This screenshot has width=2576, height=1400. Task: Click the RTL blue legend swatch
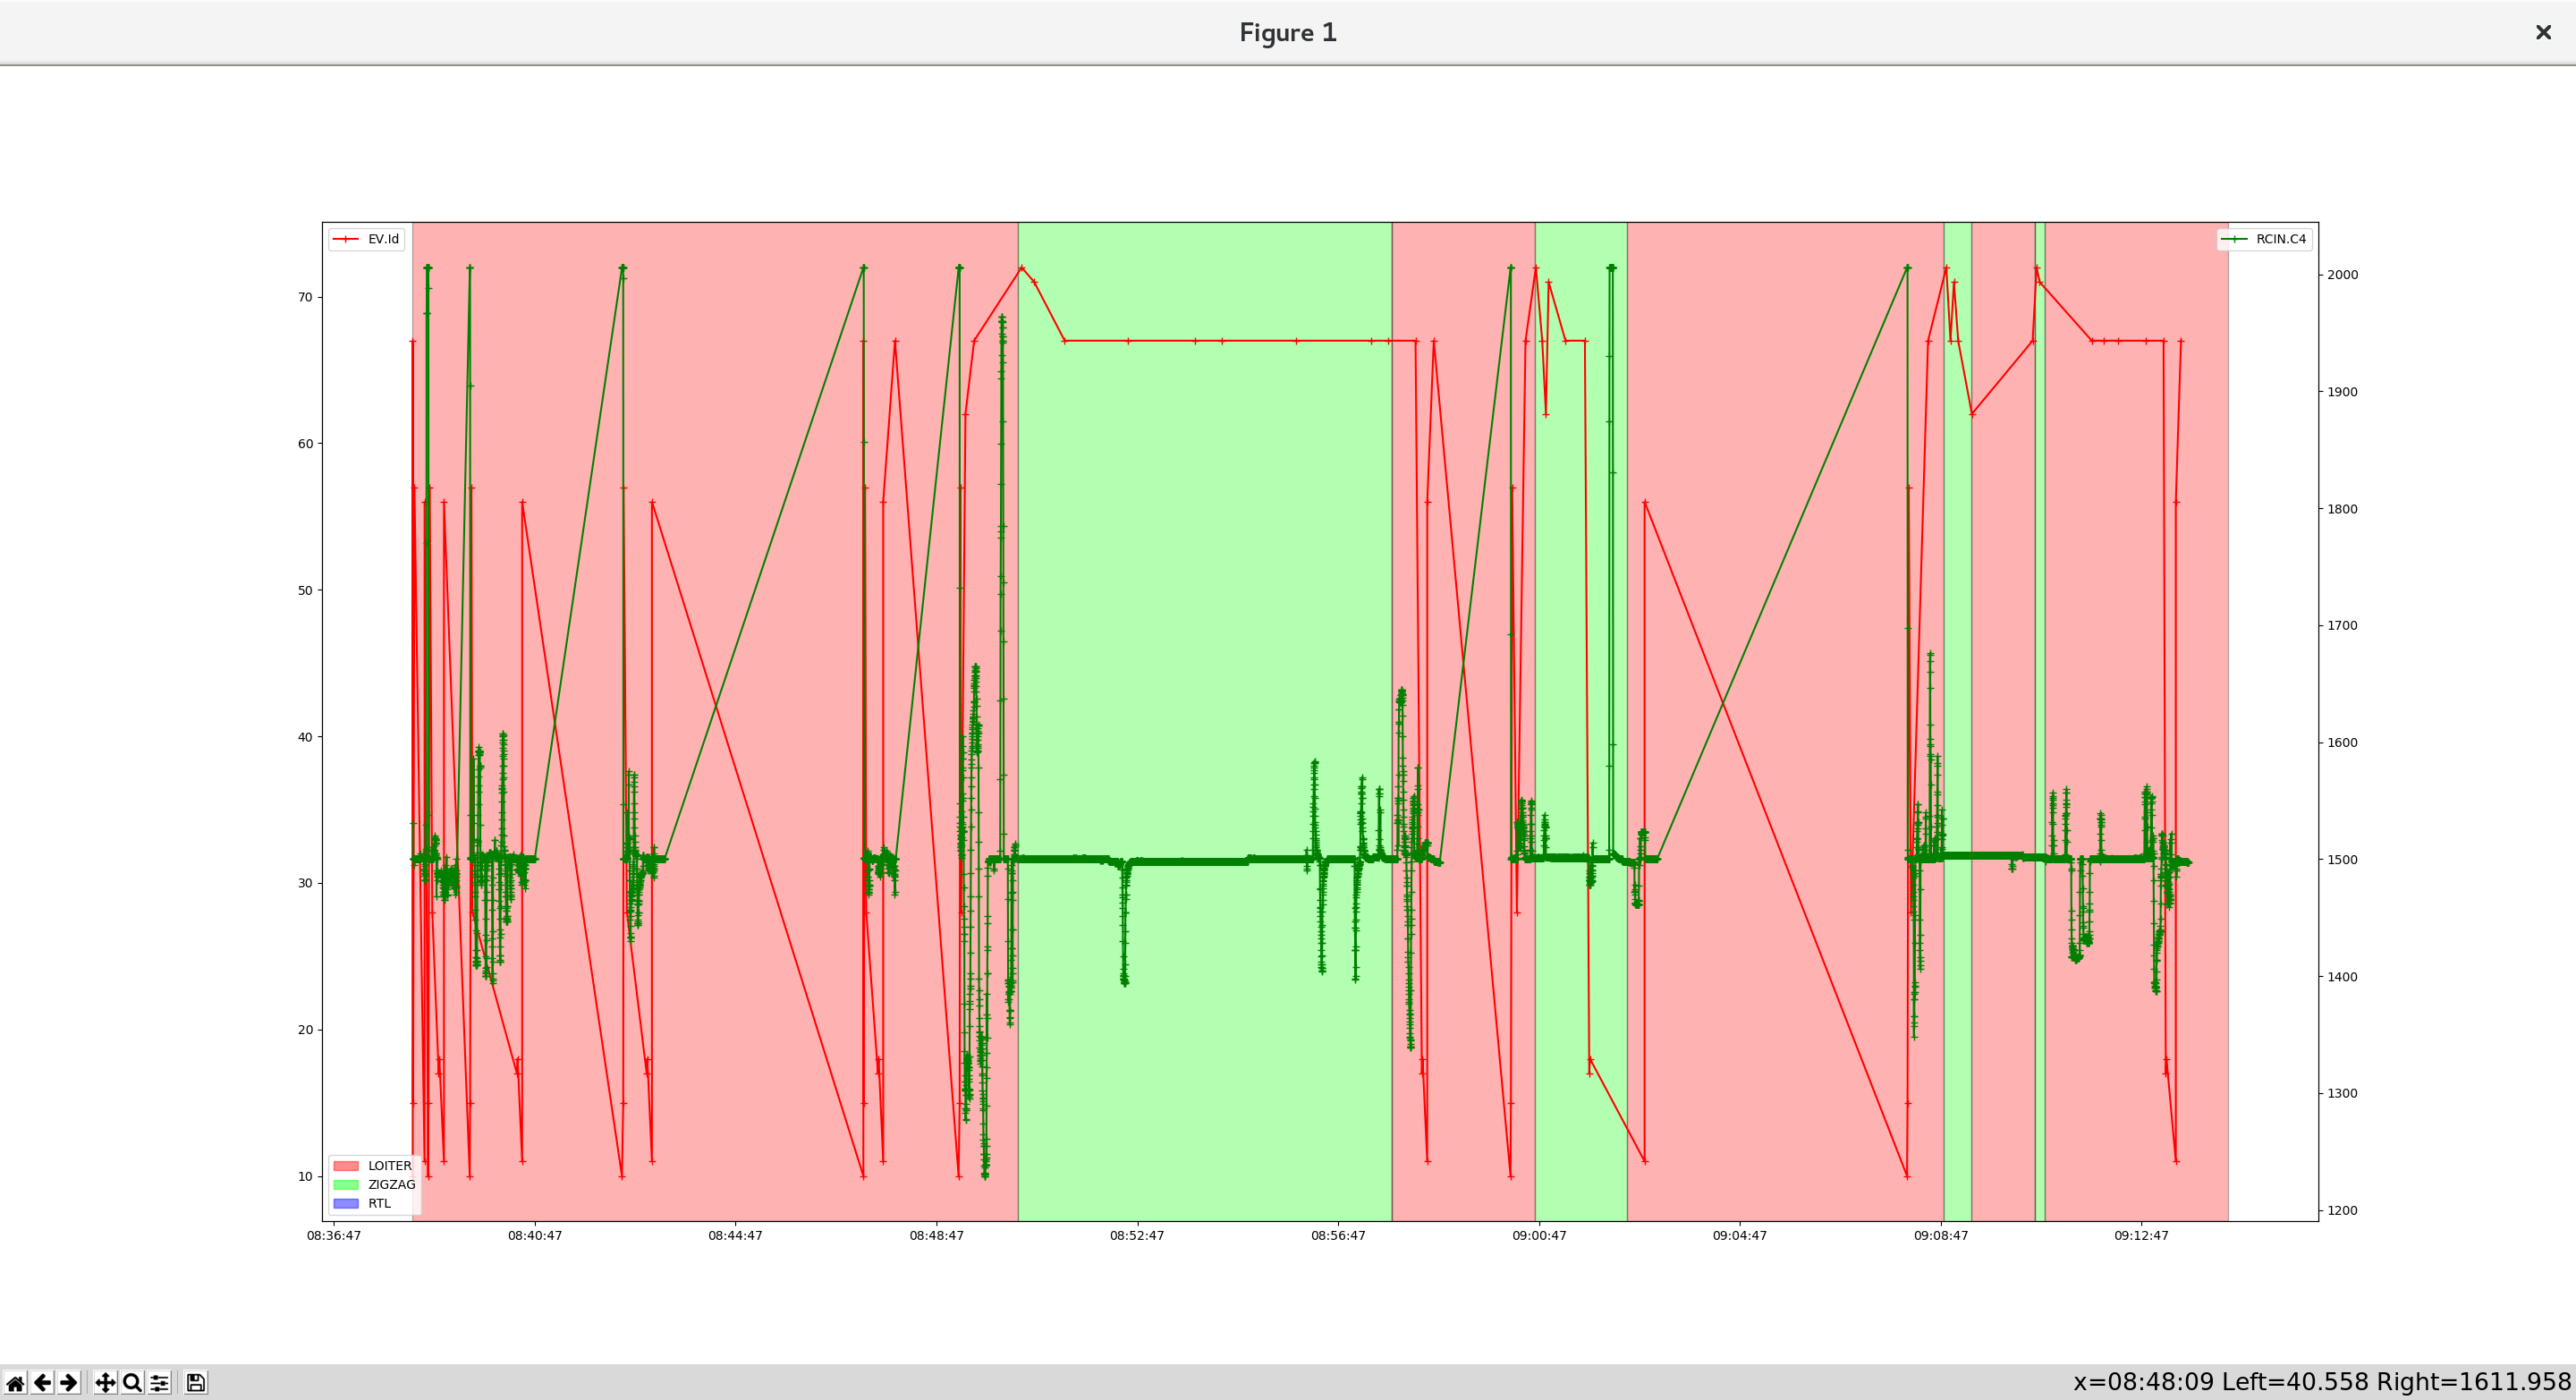346,1204
